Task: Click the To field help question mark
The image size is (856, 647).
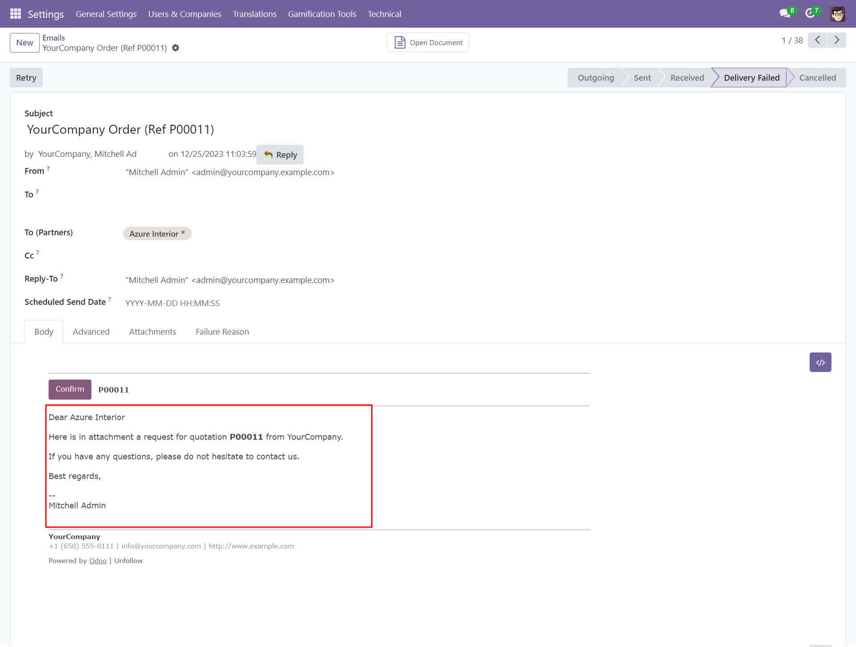Action: point(37,192)
